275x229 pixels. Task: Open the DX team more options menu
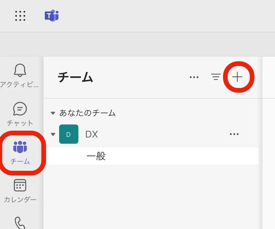[x=234, y=134]
